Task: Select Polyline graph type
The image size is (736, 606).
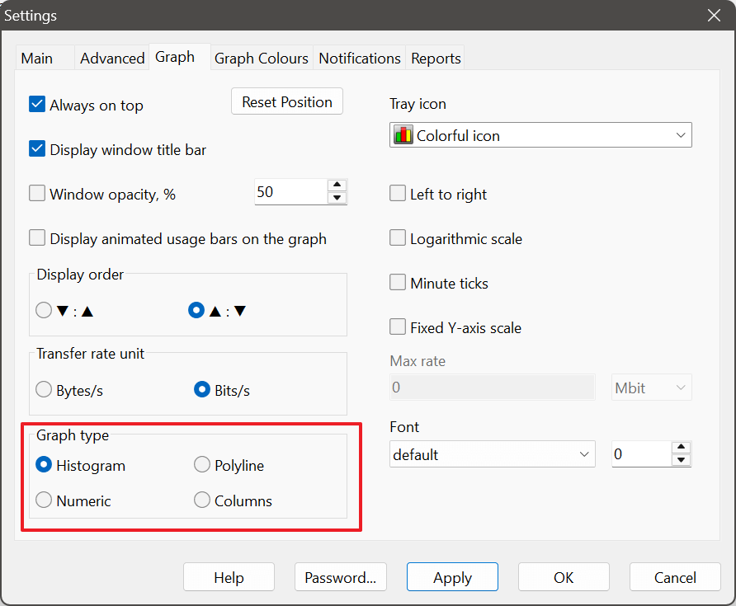Action: coord(202,465)
